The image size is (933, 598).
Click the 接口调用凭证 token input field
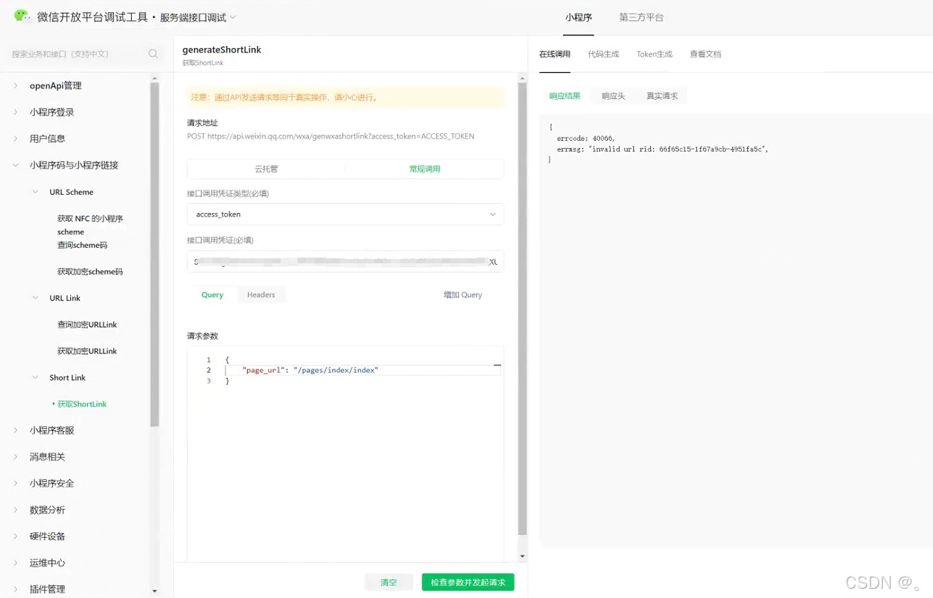(346, 261)
